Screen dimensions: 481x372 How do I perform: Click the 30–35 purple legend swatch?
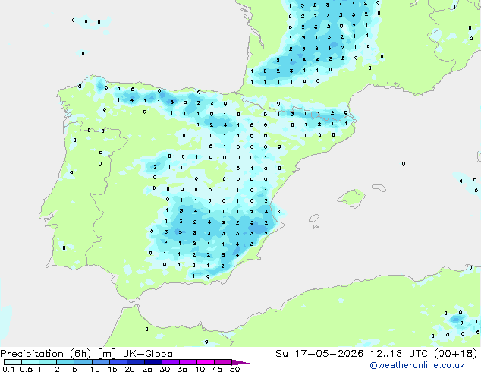tap(171, 362)
